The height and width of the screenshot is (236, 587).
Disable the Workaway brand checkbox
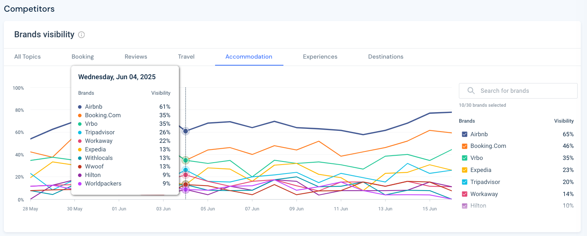465,194
